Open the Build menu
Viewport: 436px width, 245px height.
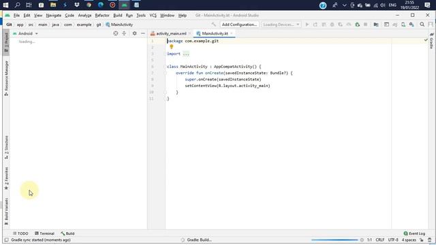tap(118, 15)
